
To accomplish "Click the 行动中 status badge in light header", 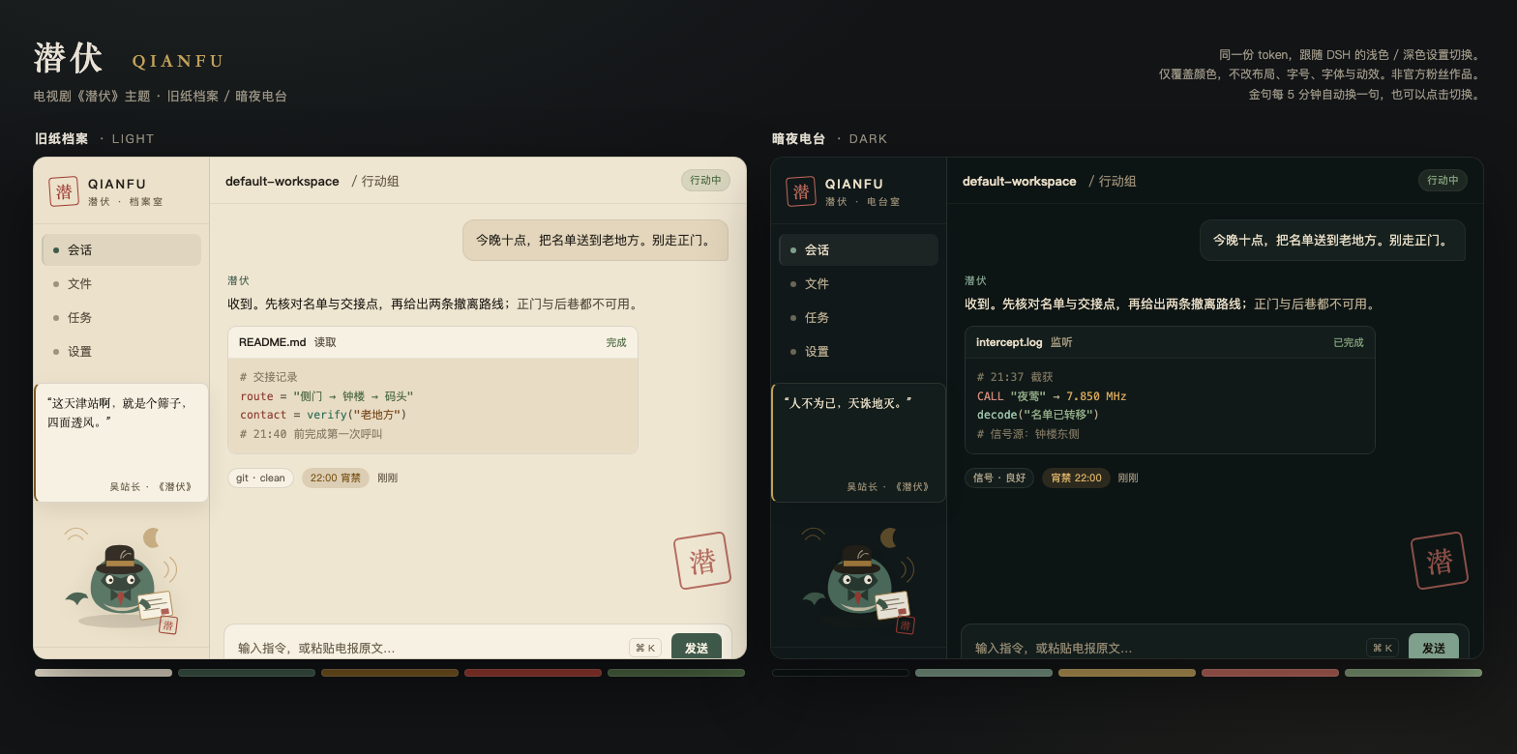I will [706, 180].
